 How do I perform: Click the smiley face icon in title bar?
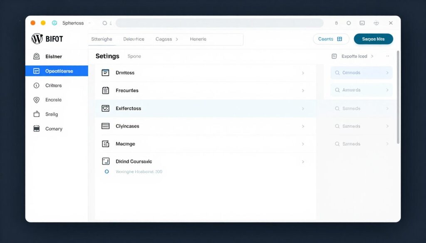[376, 23]
